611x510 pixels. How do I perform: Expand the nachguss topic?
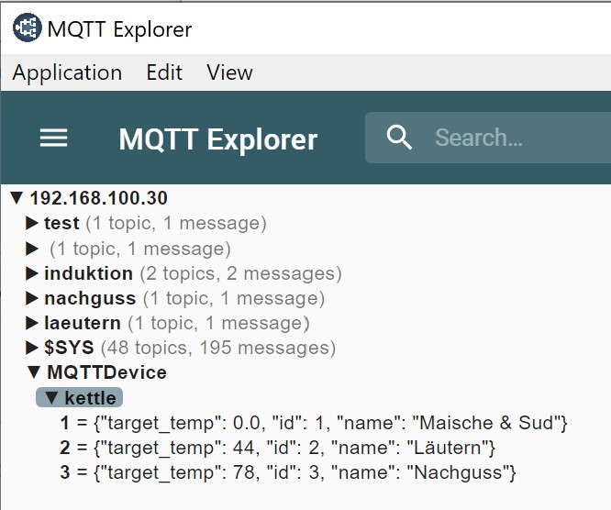coord(32,298)
